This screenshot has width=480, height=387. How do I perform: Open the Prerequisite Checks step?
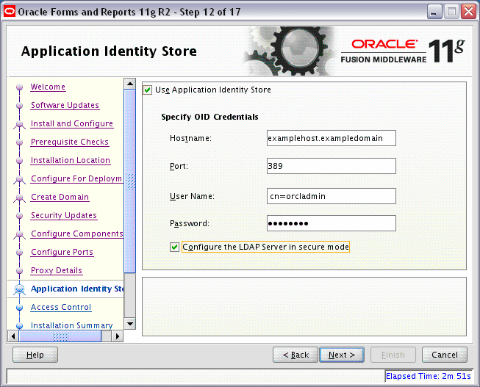70,142
